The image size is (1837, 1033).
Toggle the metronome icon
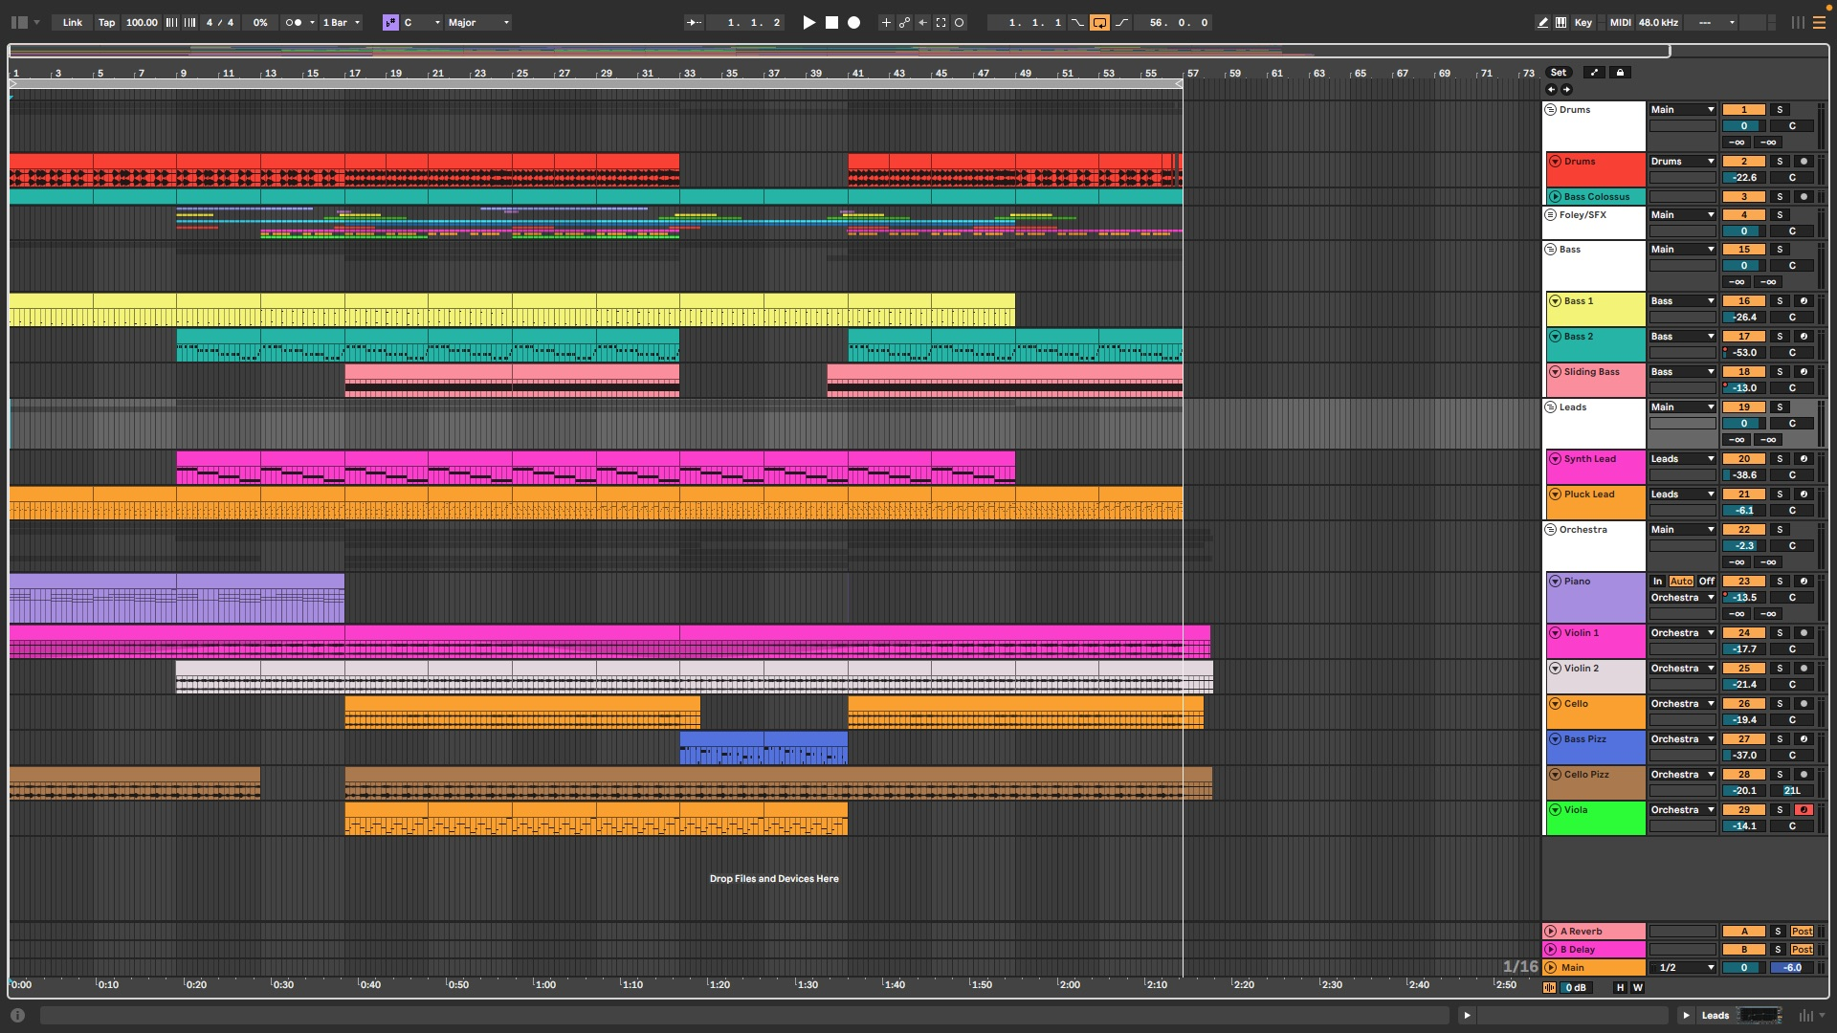click(x=294, y=22)
